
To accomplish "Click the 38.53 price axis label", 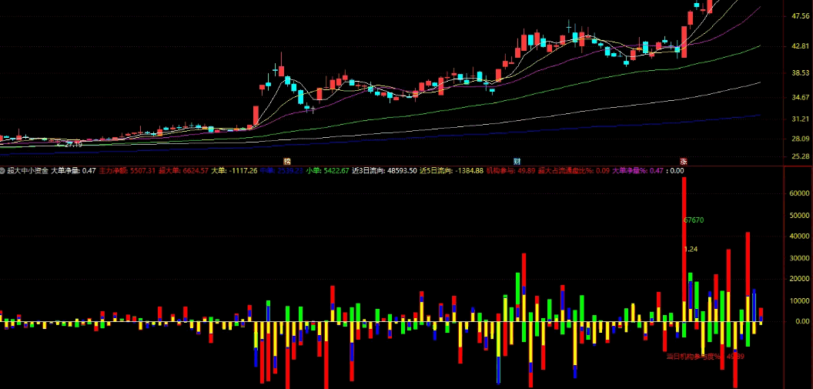I will pyautogui.click(x=801, y=73).
